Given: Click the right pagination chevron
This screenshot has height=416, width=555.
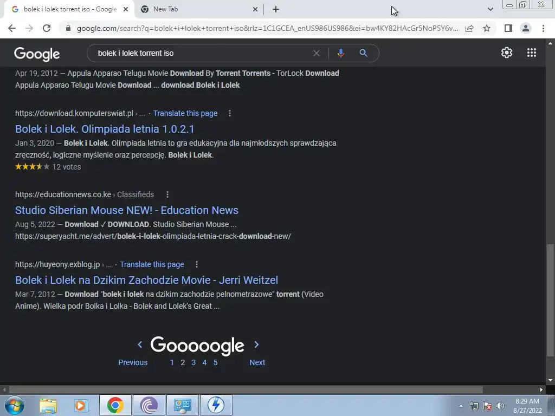Looking at the screenshot, I should pos(256,344).
